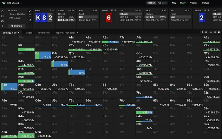Click the A6o hand cell
Image resolution: width=222 pixels, height=139 pixels.
click(9, 102)
